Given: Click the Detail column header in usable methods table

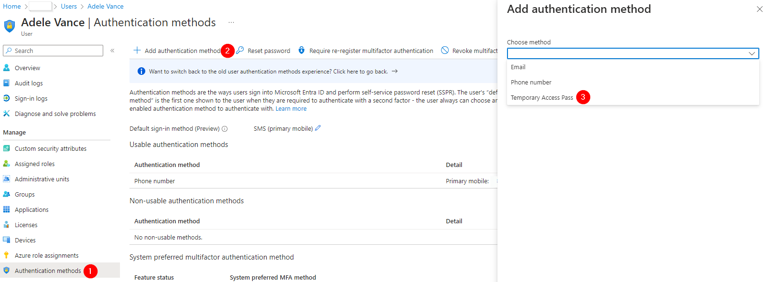Looking at the screenshot, I should pos(454,165).
